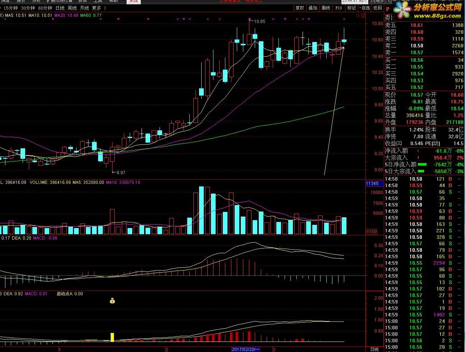This screenshot has height=352, width=465.
Task: Click the 叠加 overlay button
Action: (313, 8)
